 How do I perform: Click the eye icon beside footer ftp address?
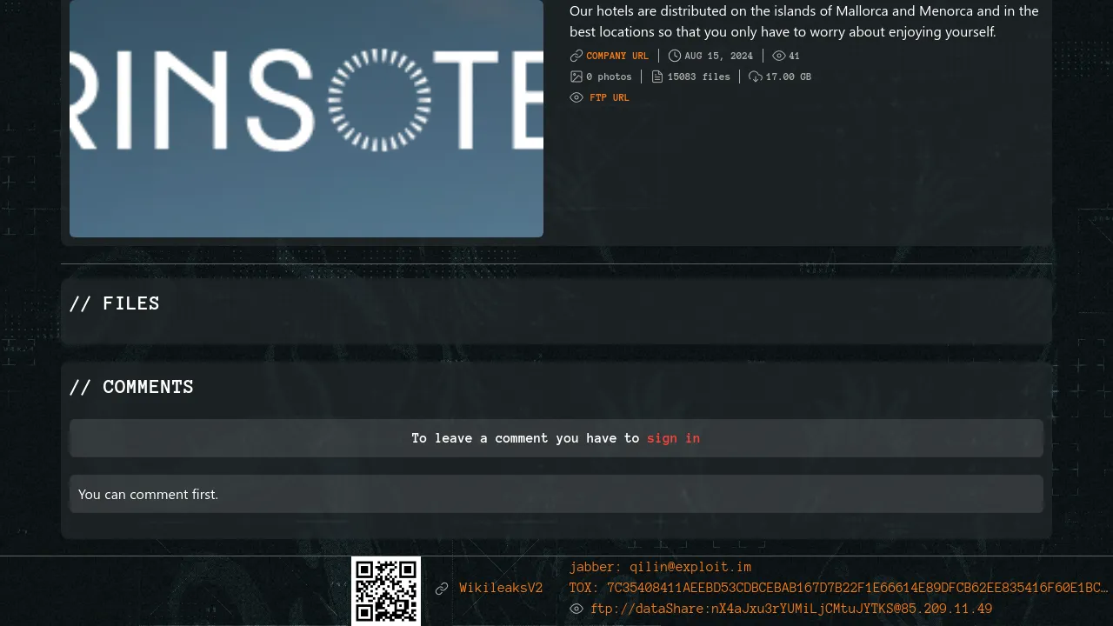pyautogui.click(x=576, y=609)
